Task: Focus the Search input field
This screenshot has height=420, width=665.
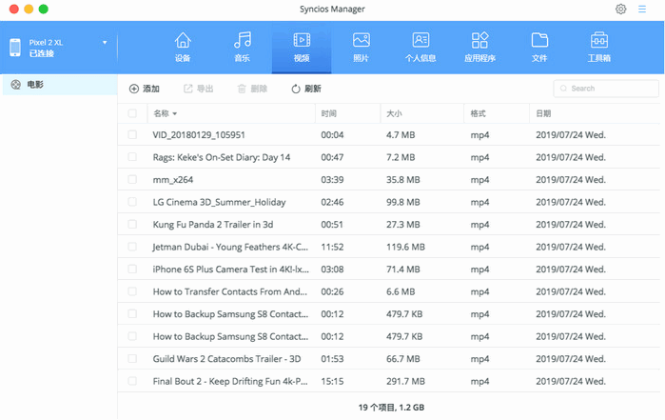Action: tap(606, 89)
